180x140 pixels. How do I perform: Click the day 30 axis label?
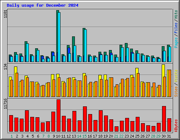[163, 136]
